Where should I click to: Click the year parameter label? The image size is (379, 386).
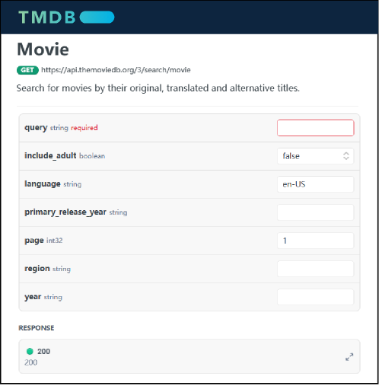(33, 297)
